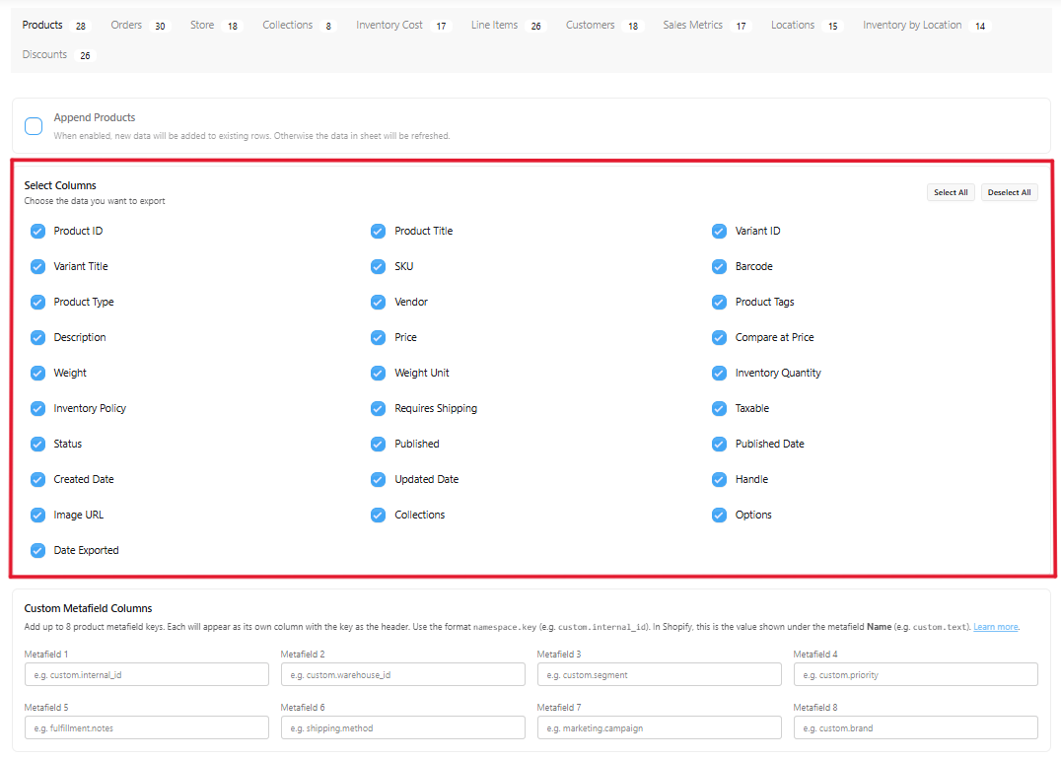The image size is (1061, 759).
Task: Focus the Metafield 1 input field
Action: click(147, 674)
